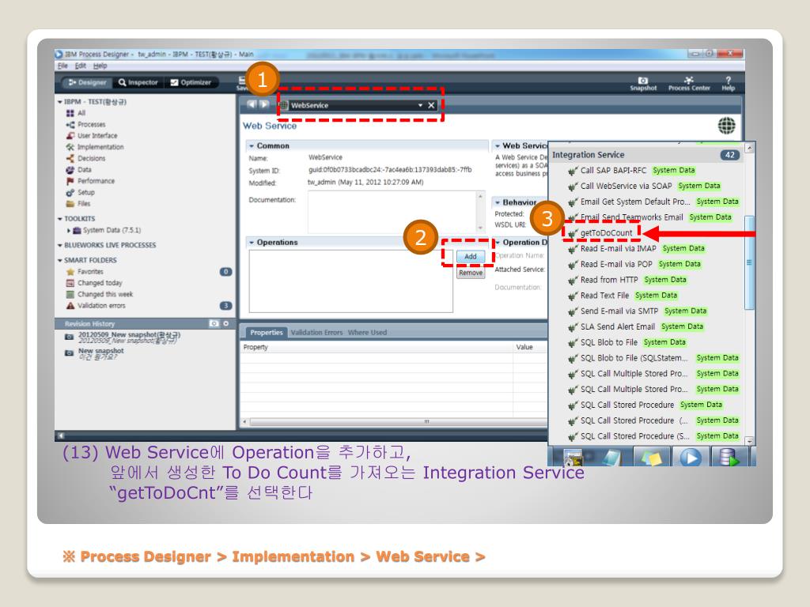Open the Validation errors smart folder
The height and width of the screenshot is (607, 810).
(96, 306)
